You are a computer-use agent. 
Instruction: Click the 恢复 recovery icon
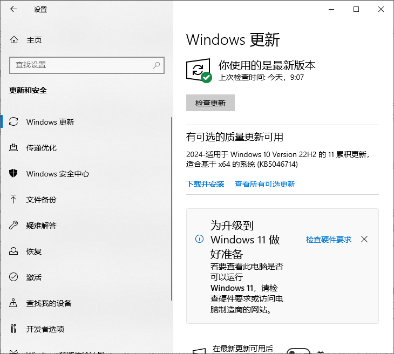coord(13,251)
